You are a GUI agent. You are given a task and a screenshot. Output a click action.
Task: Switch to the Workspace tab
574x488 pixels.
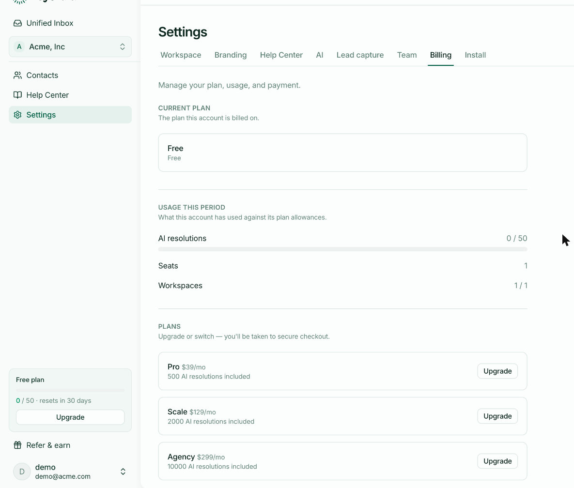coord(181,55)
